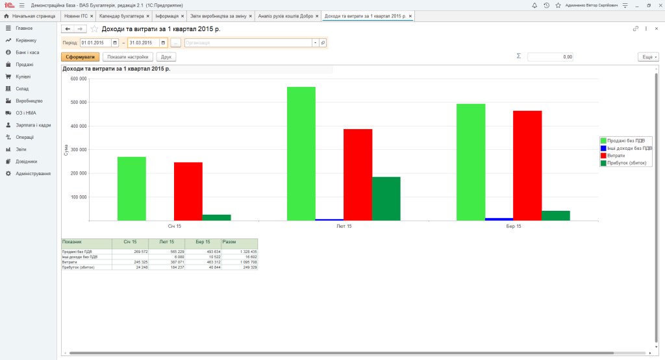
Task: Click the period end date field
Action: click(x=144, y=43)
